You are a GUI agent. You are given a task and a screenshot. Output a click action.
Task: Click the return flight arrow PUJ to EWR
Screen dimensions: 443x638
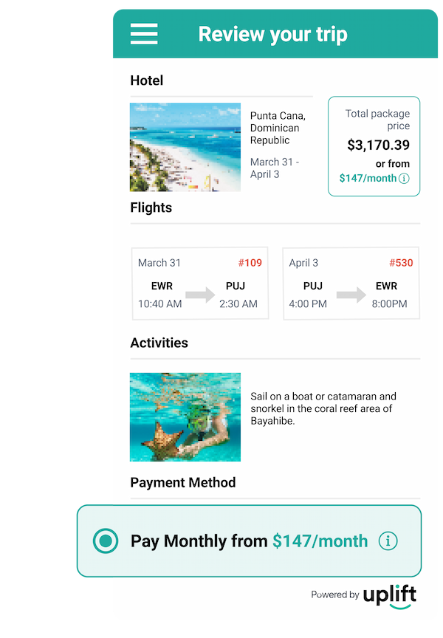pyautogui.click(x=351, y=295)
